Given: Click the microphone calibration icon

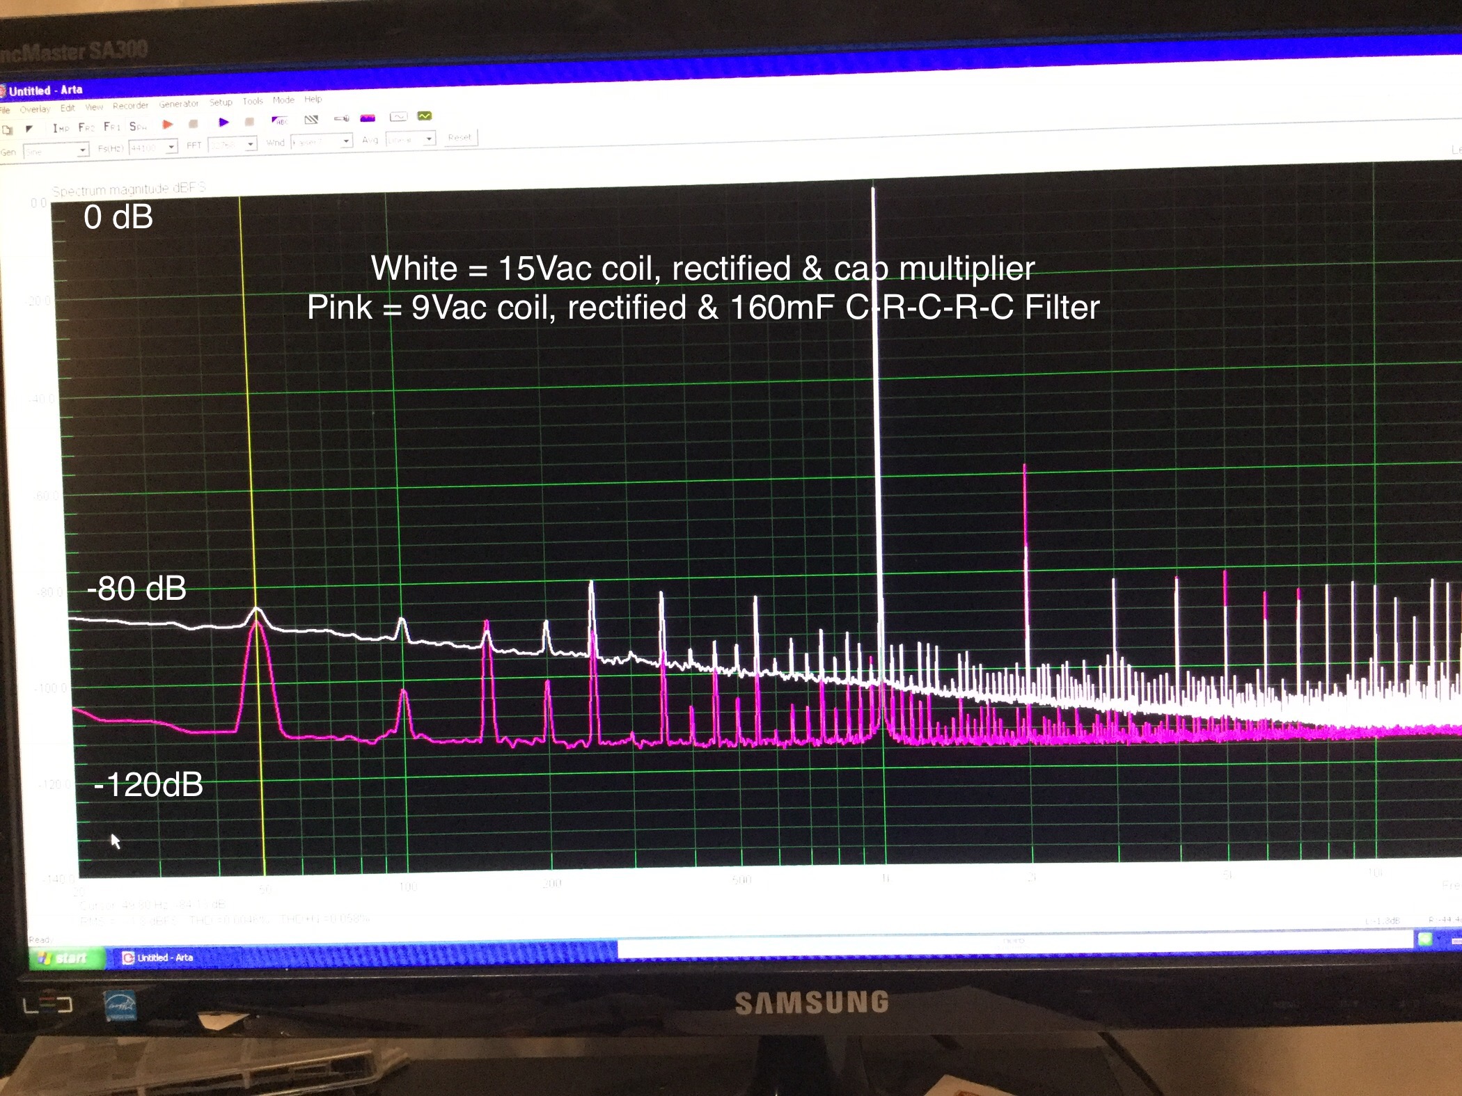Looking at the screenshot, I should pyautogui.click(x=342, y=118).
